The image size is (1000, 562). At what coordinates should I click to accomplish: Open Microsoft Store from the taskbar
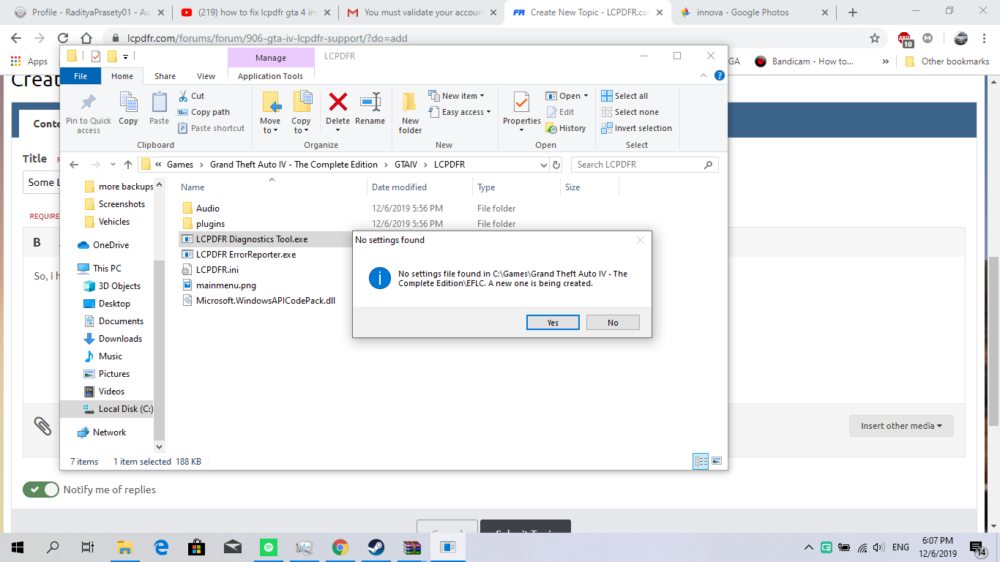pyautogui.click(x=196, y=547)
